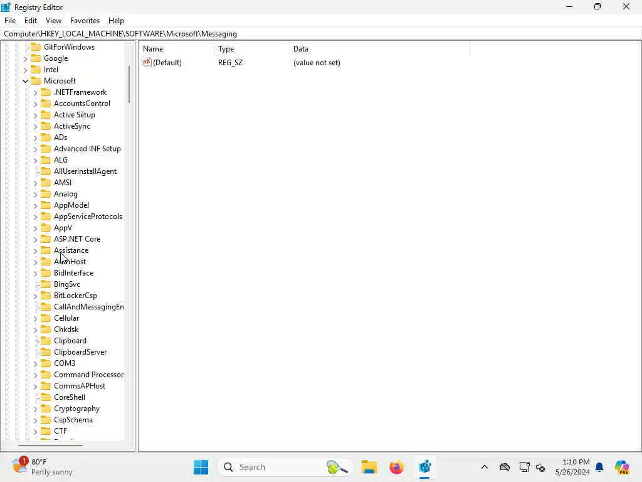Open the Help menu
Image resolution: width=642 pixels, height=482 pixels.
[116, 21]
